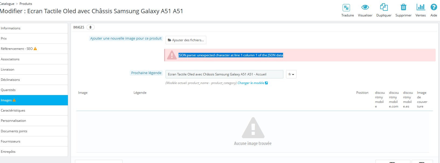Click the Aide help icon
This screenshot has height=163, width=440.
pyautogui.click(x=434, y=8)
